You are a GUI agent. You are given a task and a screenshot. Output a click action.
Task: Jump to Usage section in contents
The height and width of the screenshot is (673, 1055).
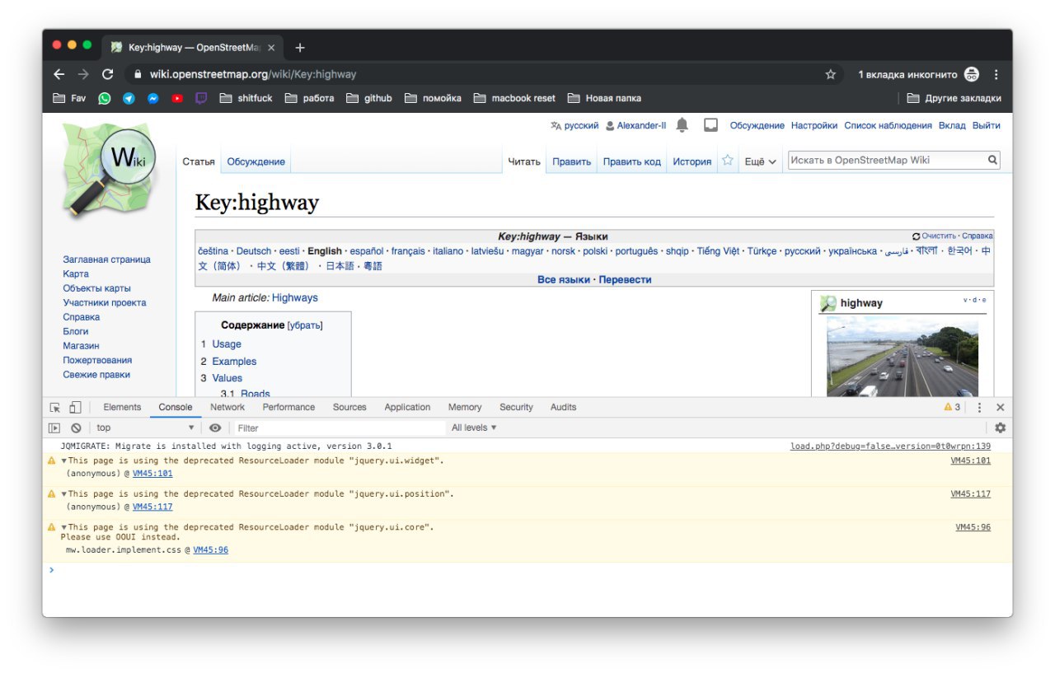pyautogui.click(x=227, y=344)
